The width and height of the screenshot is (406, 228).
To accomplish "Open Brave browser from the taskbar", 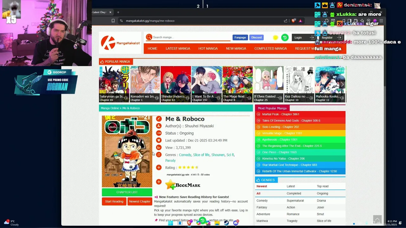I will (x=189, y=223).
